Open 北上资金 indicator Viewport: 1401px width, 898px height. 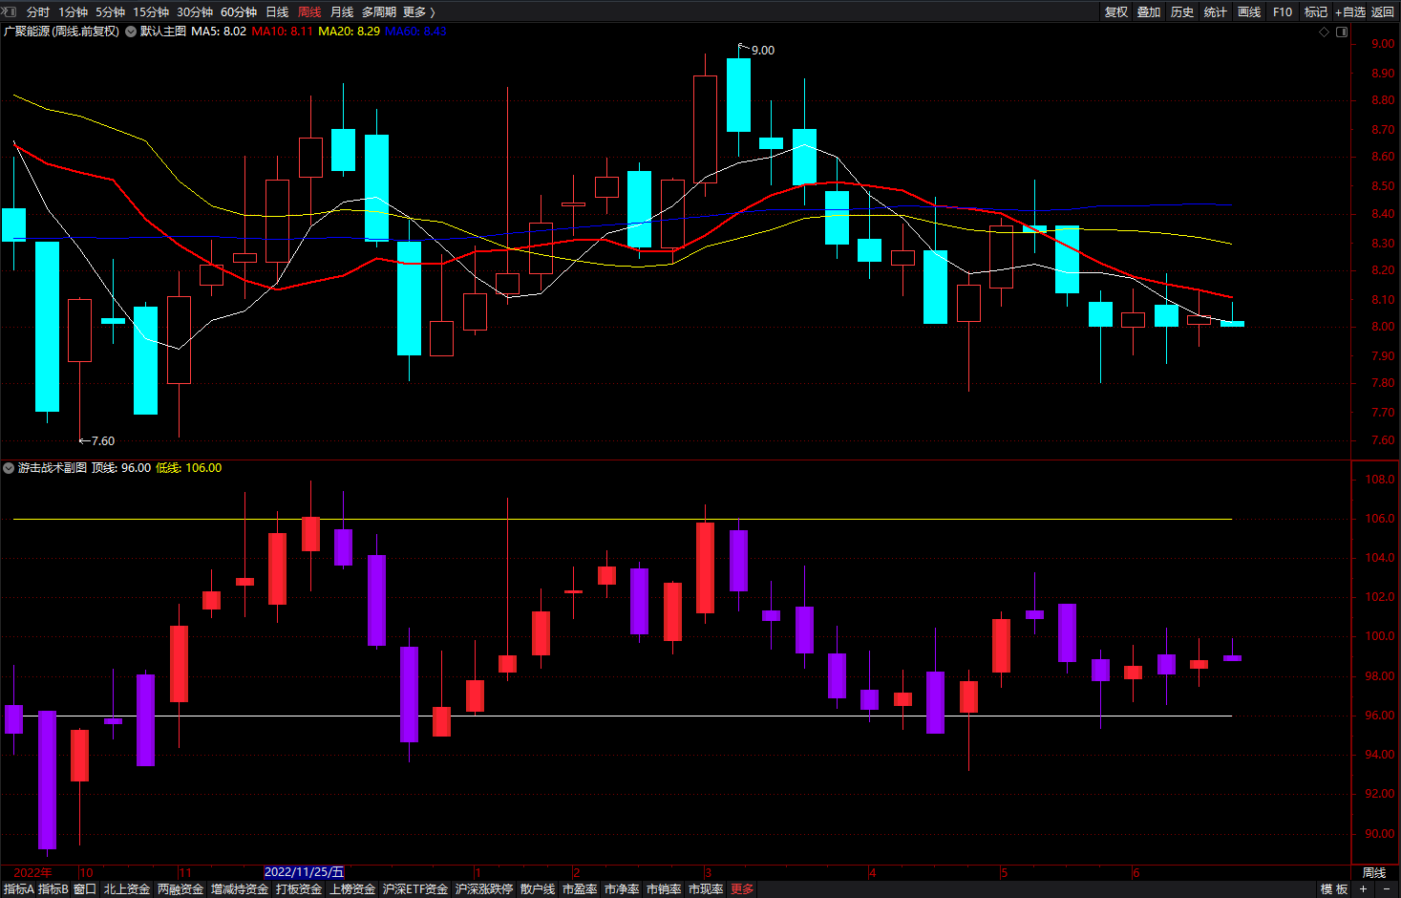pos(127,889)
